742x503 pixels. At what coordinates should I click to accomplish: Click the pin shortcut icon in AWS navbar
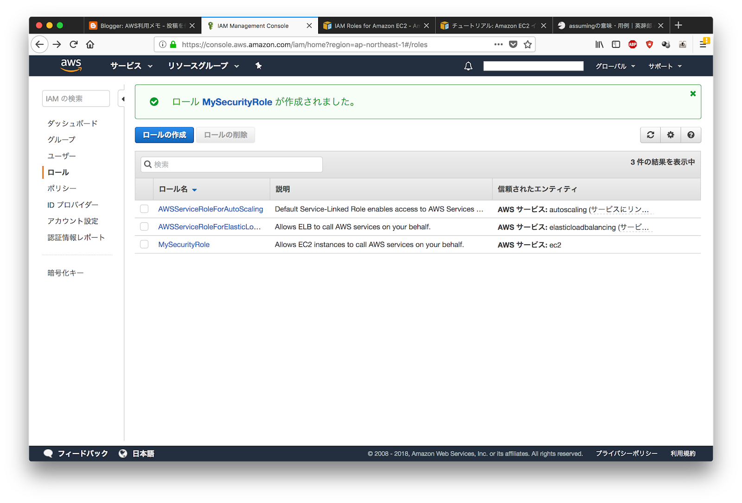259,66
